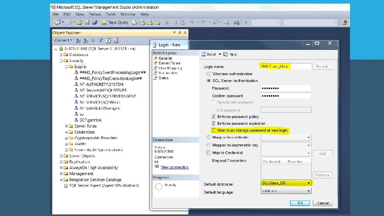Click the Copy icon in toolbar
This screenshot has height=216, width=384.
point(174,22)
